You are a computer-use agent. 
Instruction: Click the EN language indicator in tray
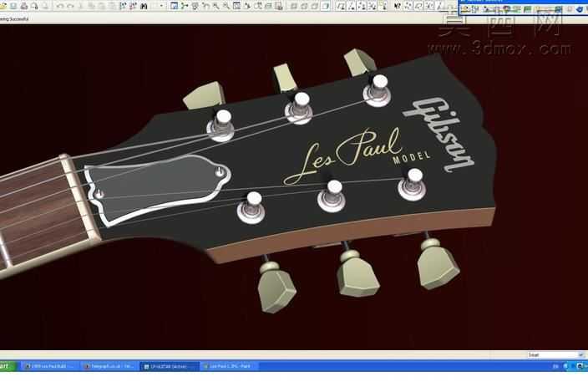point(555,366)
